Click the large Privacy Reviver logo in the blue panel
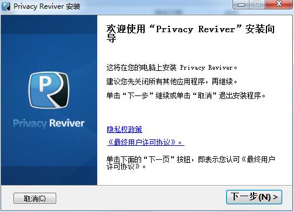This screenshot has width=294, height=212. coord(49,90)
